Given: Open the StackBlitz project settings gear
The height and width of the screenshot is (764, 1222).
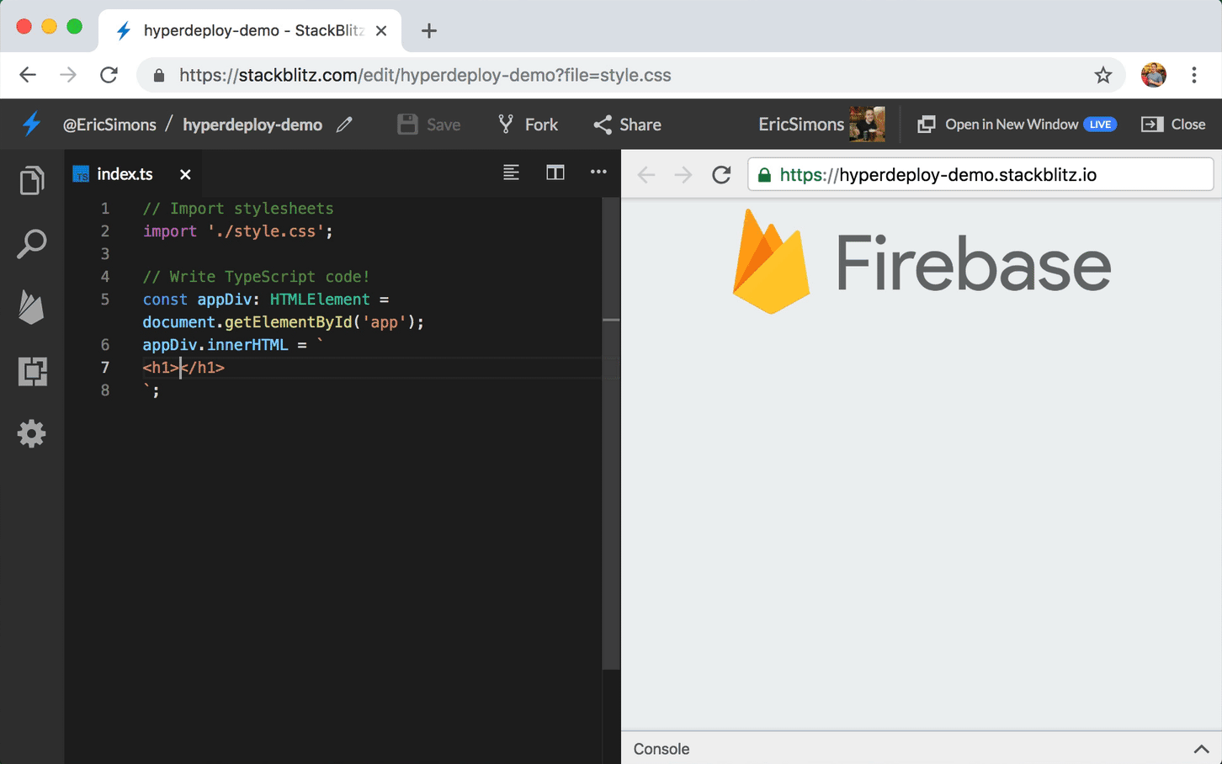Looking at the screenshot, I should (31, 433).
